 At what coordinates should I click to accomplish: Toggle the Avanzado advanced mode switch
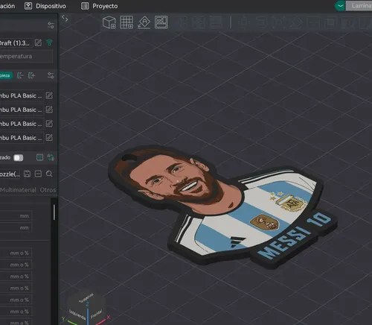tap(19, 158)
